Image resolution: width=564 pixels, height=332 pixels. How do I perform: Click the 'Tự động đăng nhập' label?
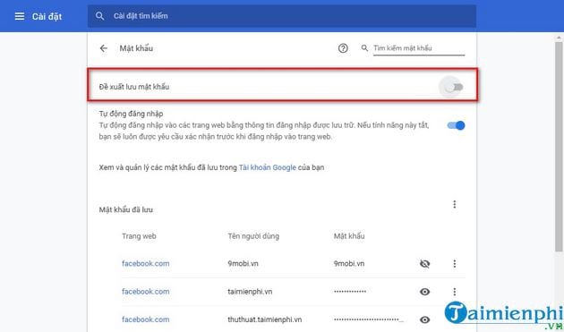[x=131, y=114]
